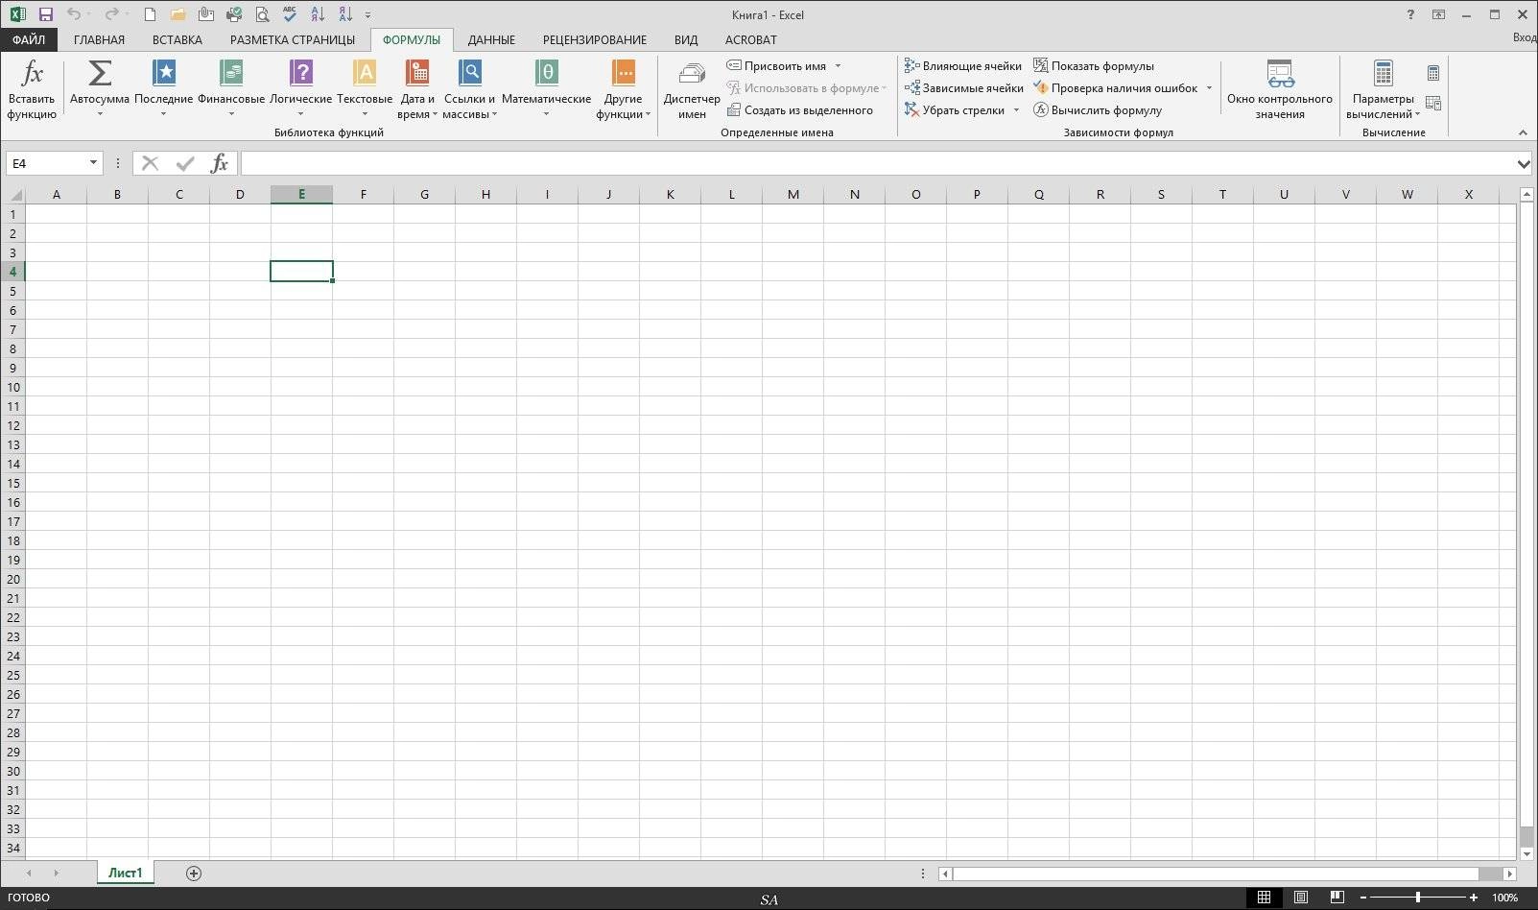Open the Диспетчер имен name manager
Viewport: 1538px width, 910px height.
692,89
